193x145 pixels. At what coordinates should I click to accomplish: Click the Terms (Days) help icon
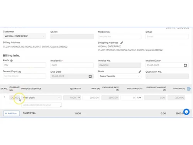(20, 72)
